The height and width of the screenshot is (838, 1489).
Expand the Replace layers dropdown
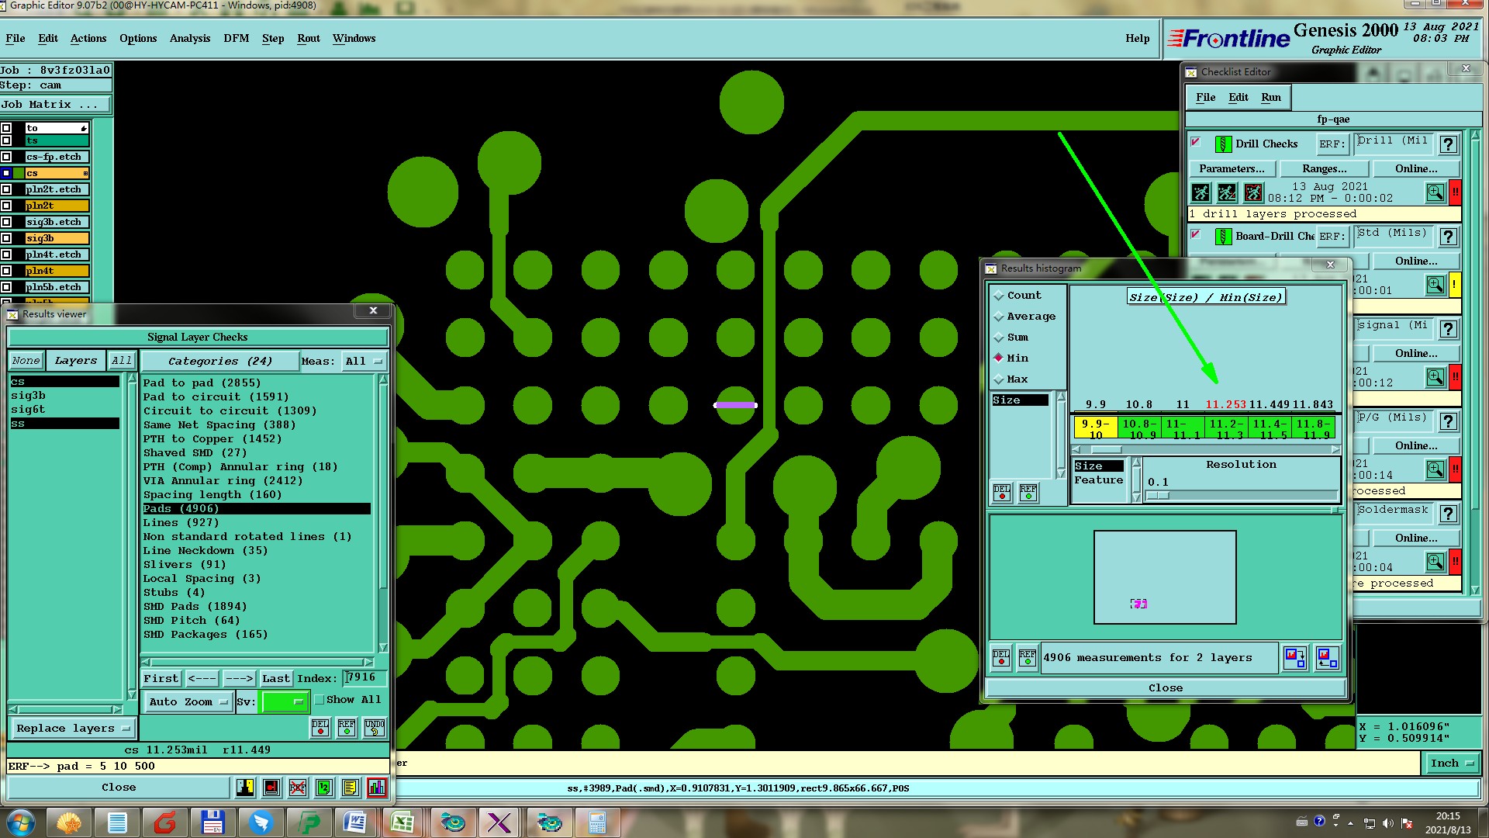point(72,729)
